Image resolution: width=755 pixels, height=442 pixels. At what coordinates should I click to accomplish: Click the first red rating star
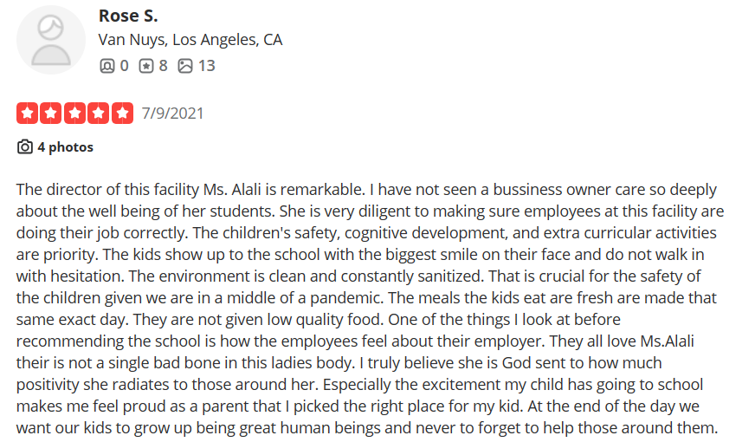(x=27, y=114)
